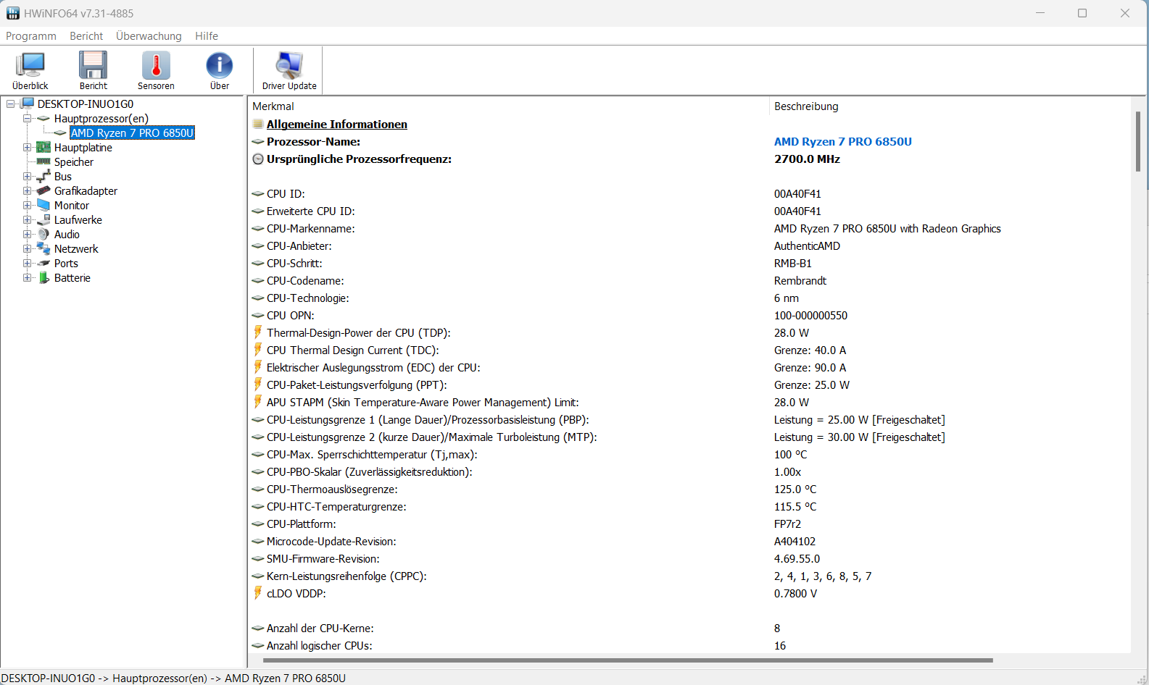Click the lightning icon beside CPU Thermal Design Current
This screenshot has height=685, width=1149.
click(257, 350)
